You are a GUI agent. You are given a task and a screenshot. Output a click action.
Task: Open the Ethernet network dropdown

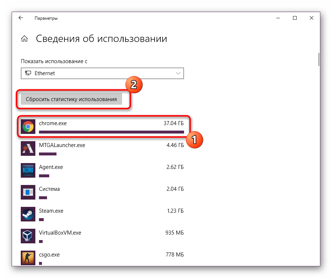pyautogui.click(x=102, y=73)
